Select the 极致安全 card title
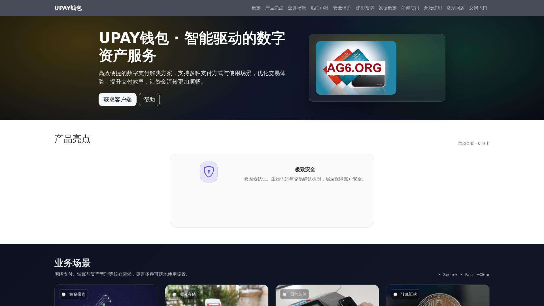Viewport: 544px width, 306px height. pos(305,169)
